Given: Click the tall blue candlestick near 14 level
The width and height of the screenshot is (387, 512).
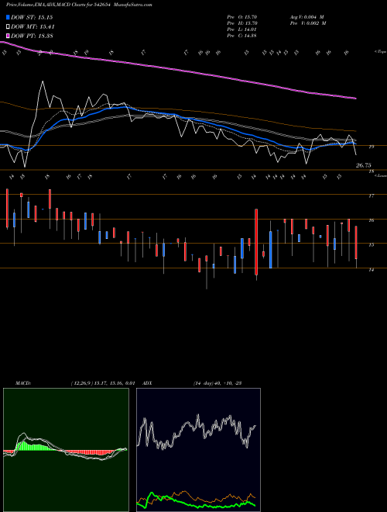Looking at the screenshot, I should (271, 250).
